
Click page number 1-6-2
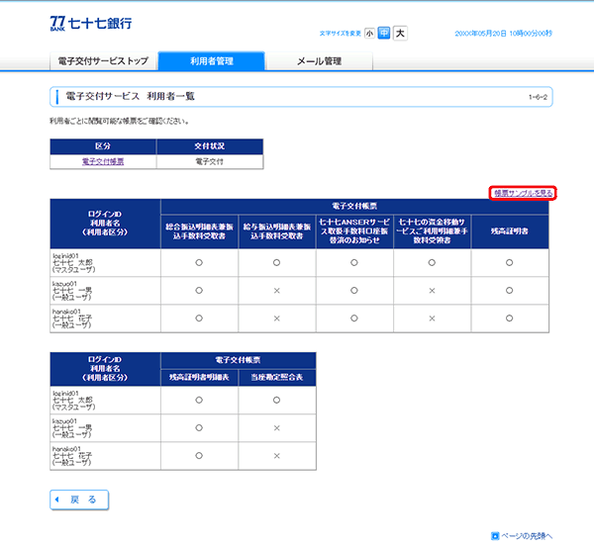538,97
